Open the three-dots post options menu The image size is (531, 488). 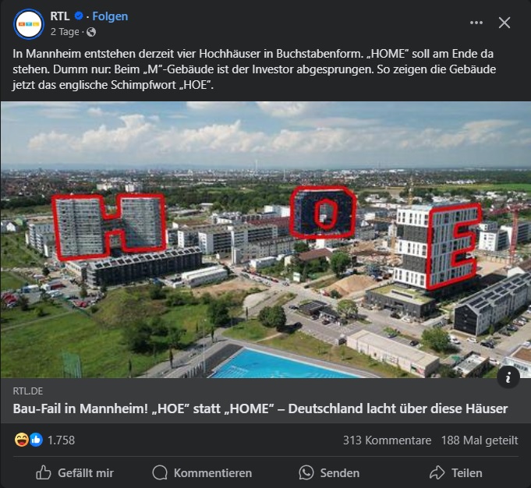(x=476, y=23)
